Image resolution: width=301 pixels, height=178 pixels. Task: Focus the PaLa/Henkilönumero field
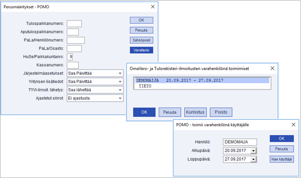click(x=75, y=40)
